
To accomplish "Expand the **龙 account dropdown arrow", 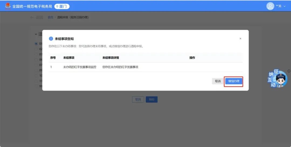I will 285,6.
